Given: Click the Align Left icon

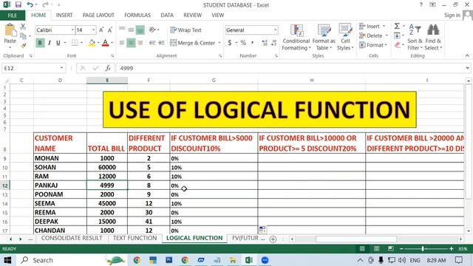Looking at the screenshot, I should tap(122, 43).
